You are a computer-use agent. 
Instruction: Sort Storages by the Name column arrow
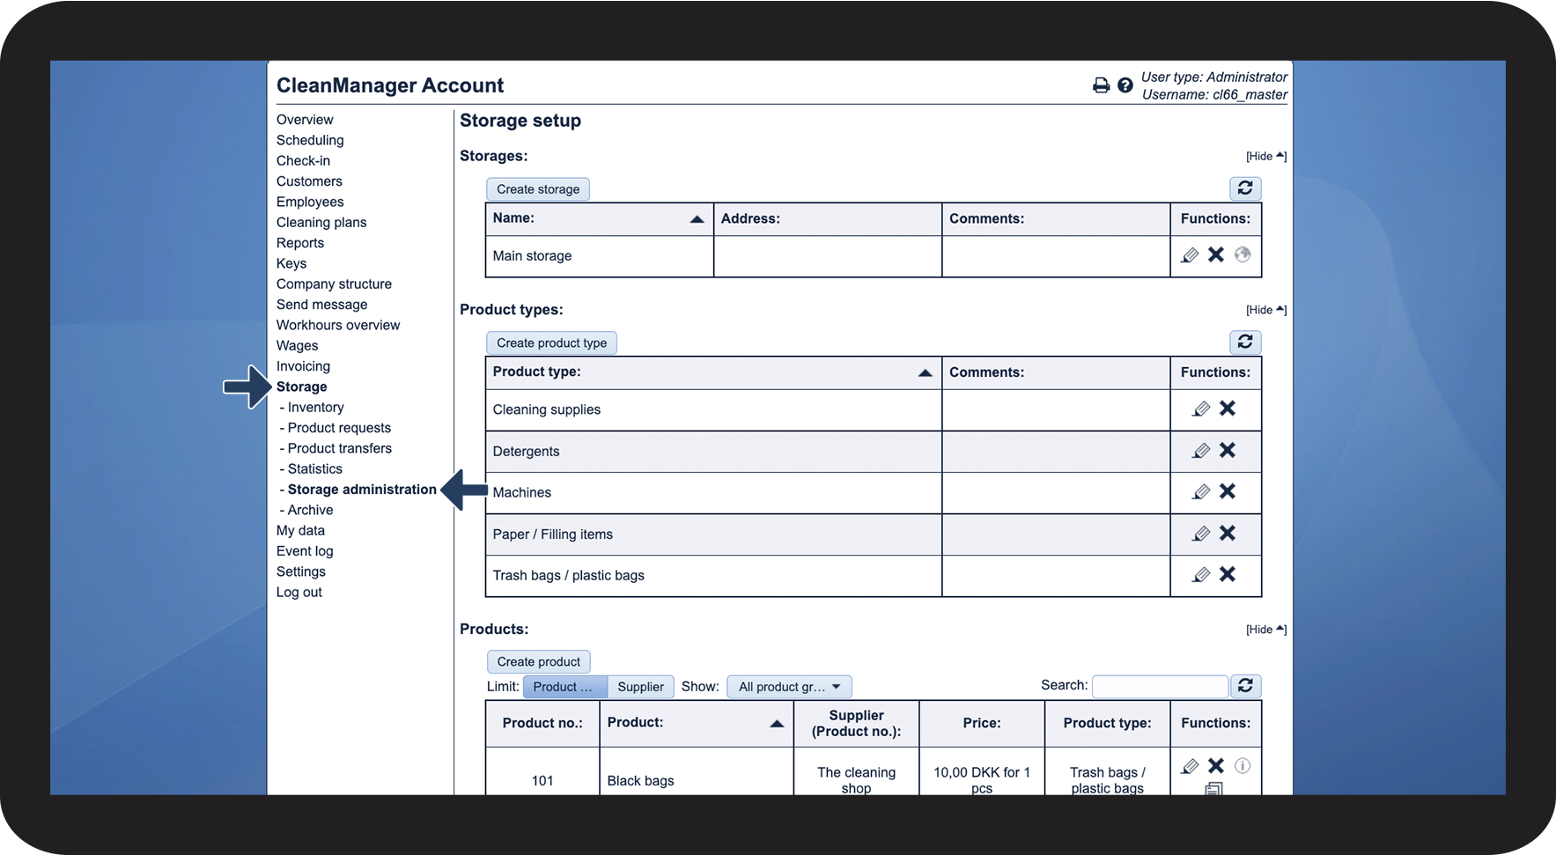[x=697, y=217]
